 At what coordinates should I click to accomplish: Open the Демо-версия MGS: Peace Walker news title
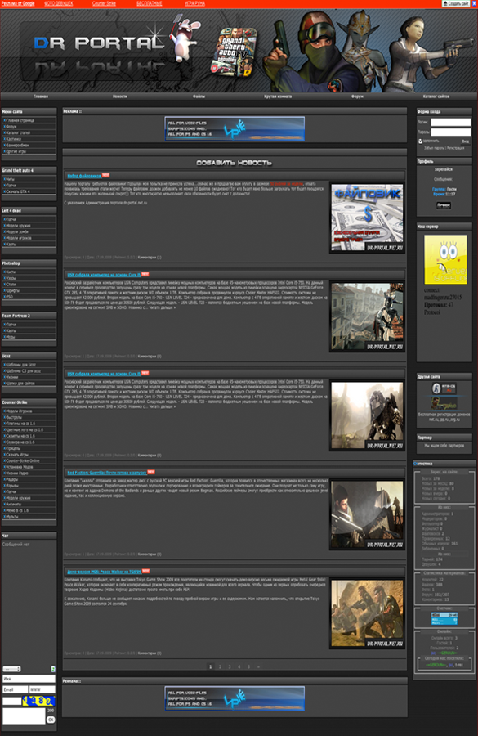tap(104, 572)
